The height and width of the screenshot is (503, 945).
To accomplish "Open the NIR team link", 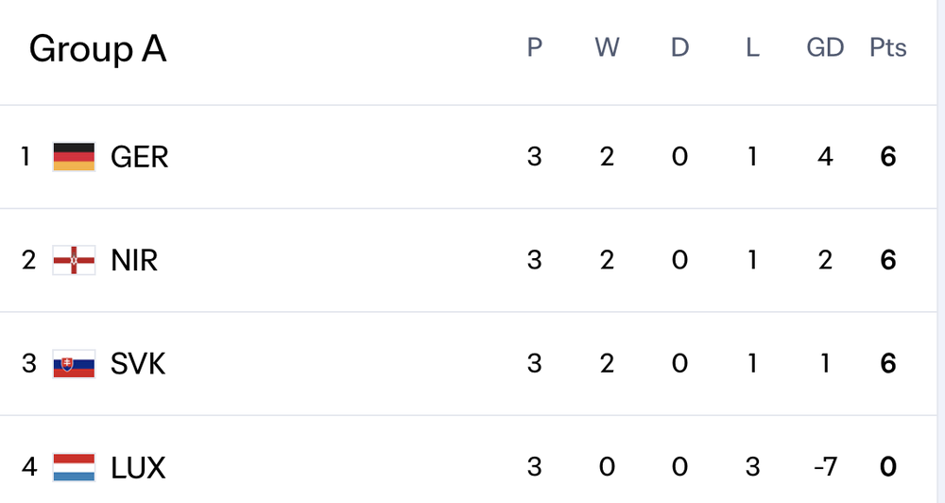I will click(134, 260).
